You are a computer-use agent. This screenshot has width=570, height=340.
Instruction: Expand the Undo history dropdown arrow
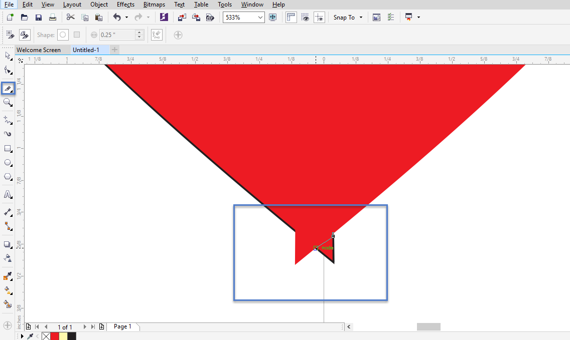[127, 17]
